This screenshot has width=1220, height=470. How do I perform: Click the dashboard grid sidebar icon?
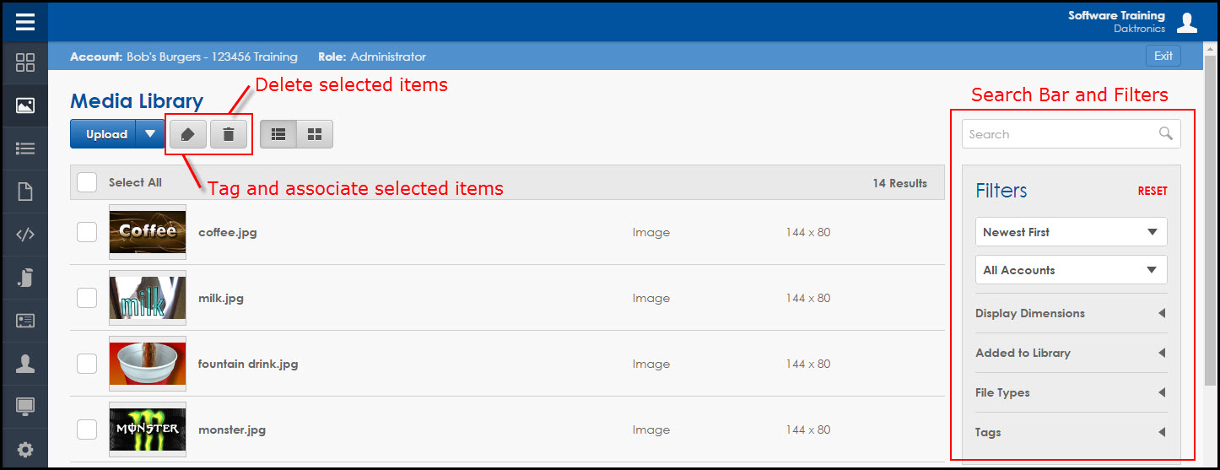coord(25,63)
